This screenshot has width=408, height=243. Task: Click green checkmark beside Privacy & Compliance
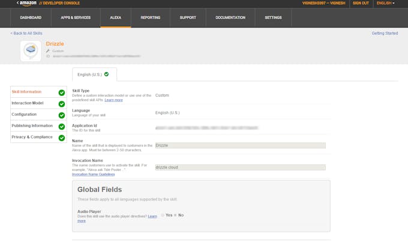62,137
